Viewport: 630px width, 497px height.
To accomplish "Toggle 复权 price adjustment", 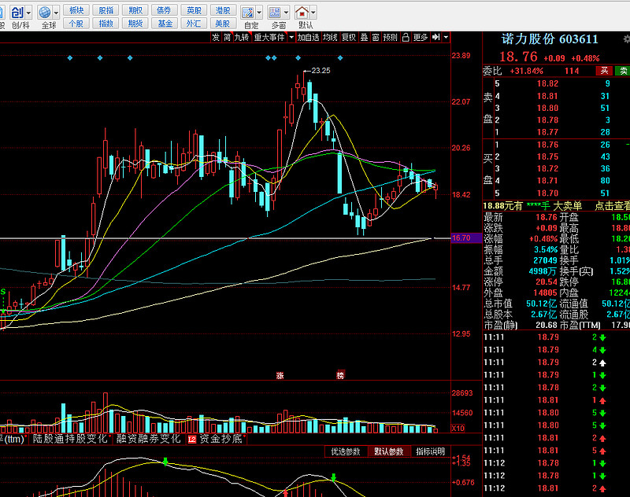I will tap(347, 37).
